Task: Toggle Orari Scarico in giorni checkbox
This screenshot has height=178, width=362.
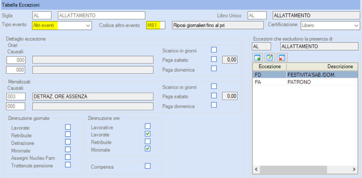Action: tap(214, 50)
